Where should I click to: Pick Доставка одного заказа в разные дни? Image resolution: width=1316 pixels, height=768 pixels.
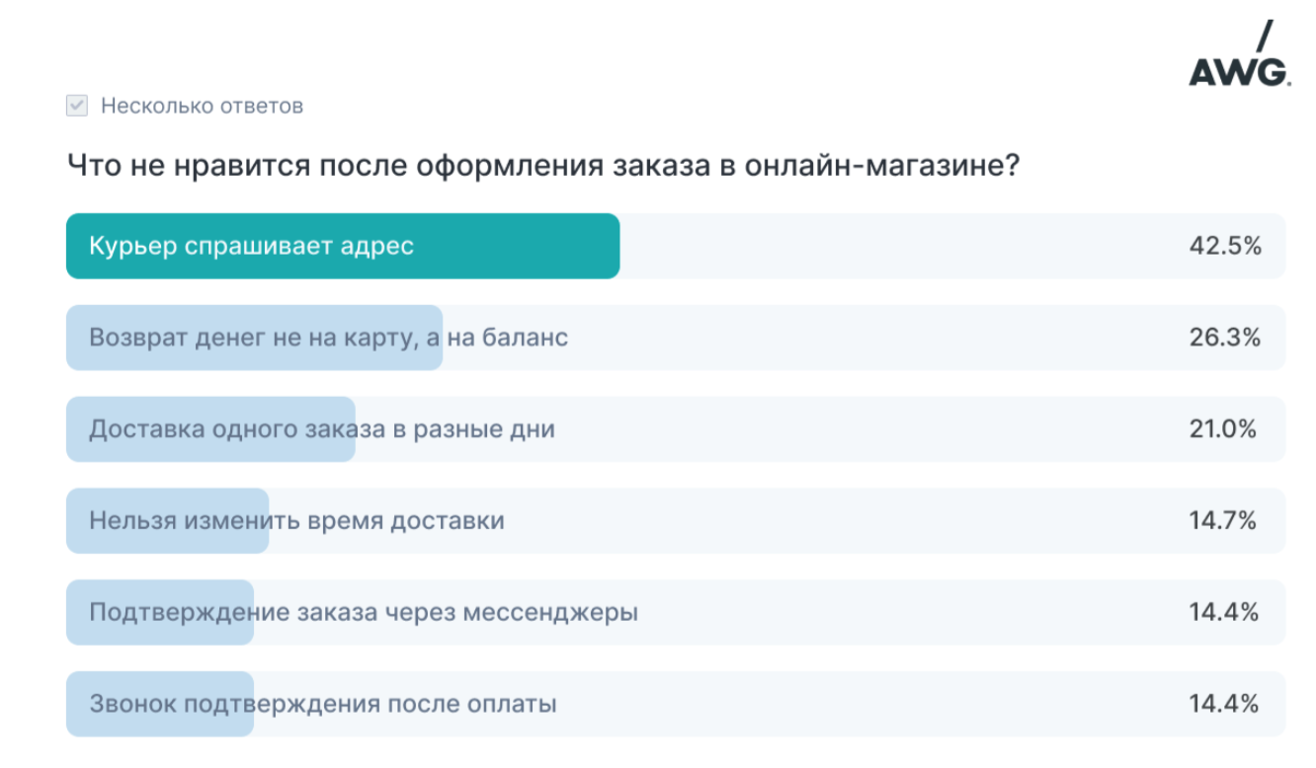[x=676, y=429]
